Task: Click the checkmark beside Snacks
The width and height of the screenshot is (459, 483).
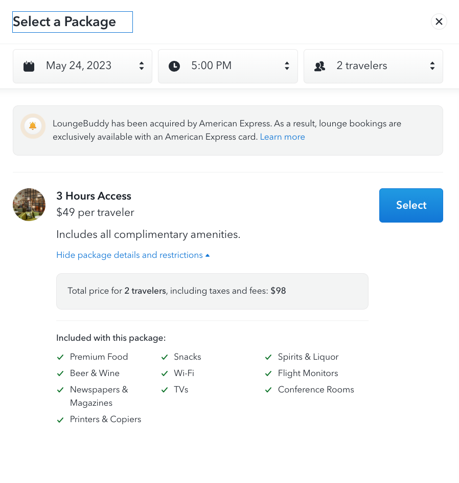Action: (165, 357)
